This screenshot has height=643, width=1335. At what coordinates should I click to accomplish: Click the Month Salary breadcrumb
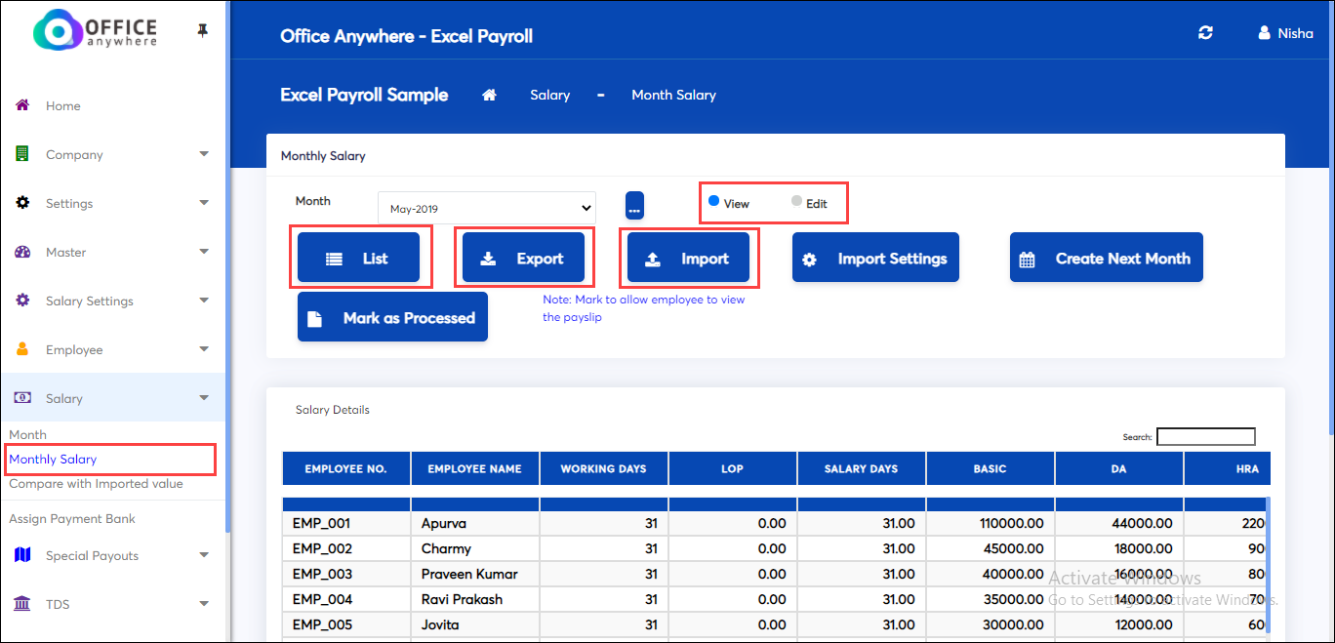674,95
